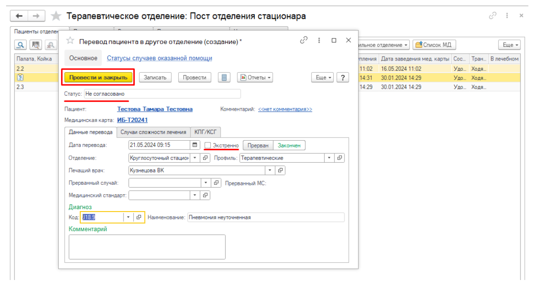The height and width of the screenshot is (288, 534).
Task: Click the question mark help button
Action: [x=343, y=77]
